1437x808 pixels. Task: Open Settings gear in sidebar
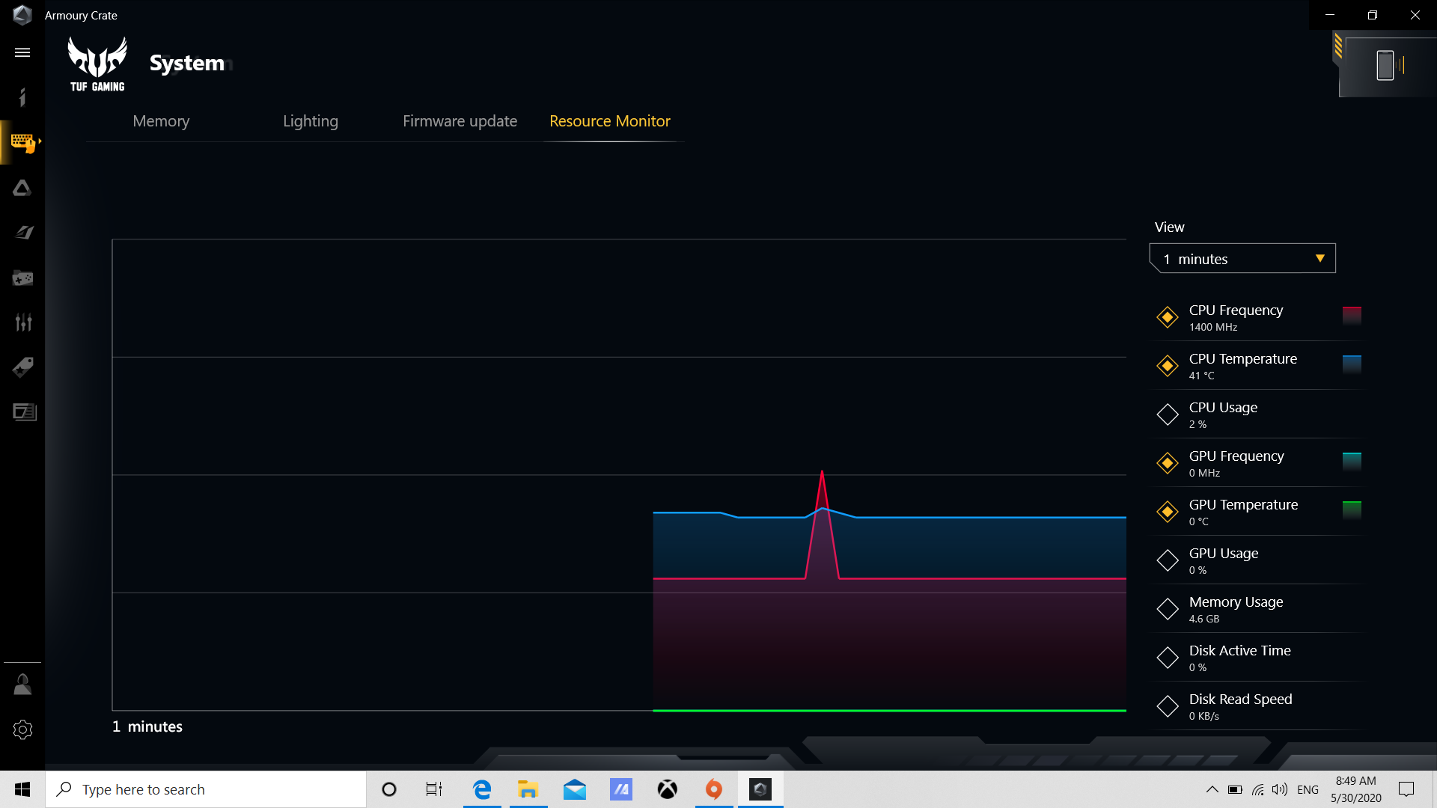tap(22, 729)
